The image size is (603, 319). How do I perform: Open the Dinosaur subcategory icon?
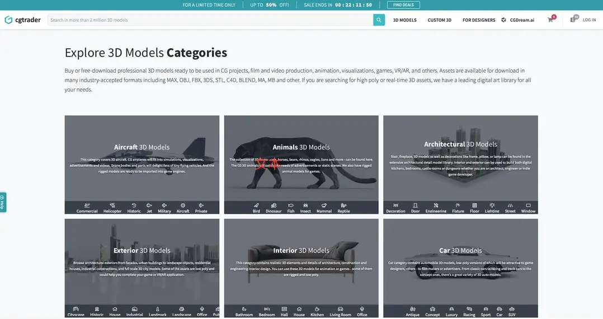tap(274, 208)
